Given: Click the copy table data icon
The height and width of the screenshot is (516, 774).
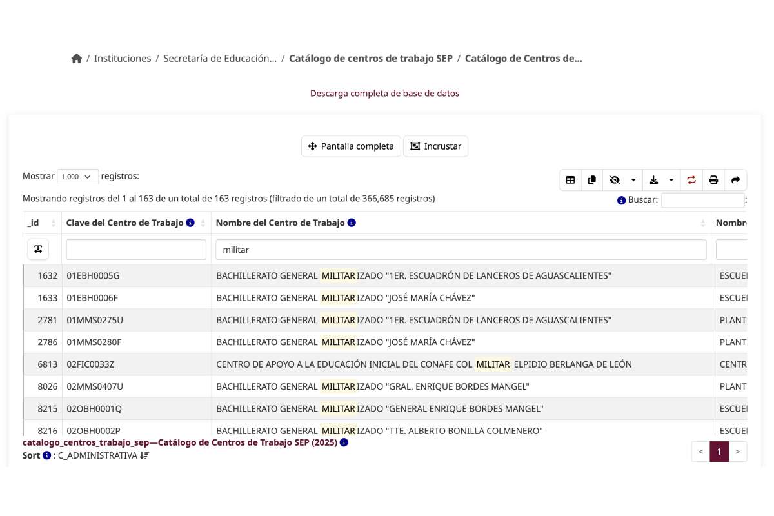Looking at the screenshot, I should point(591,180).
